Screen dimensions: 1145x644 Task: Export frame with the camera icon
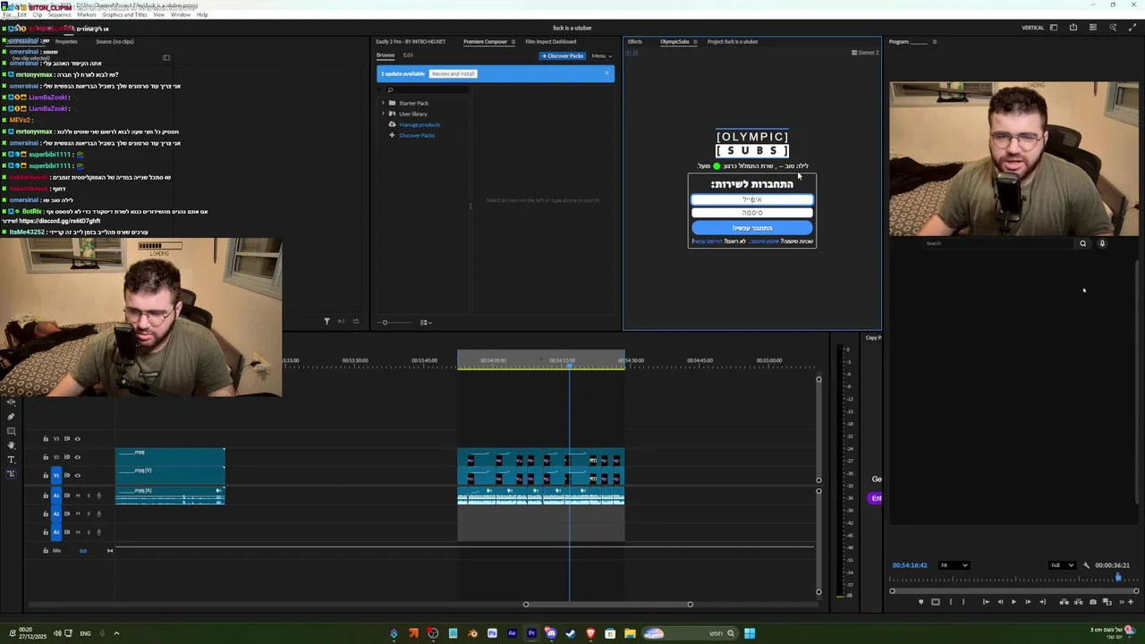pyautogui.click(x=1093, y=602)
